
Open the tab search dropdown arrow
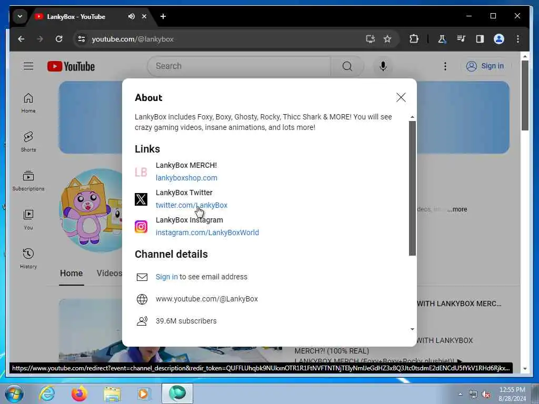pos(20,16)
